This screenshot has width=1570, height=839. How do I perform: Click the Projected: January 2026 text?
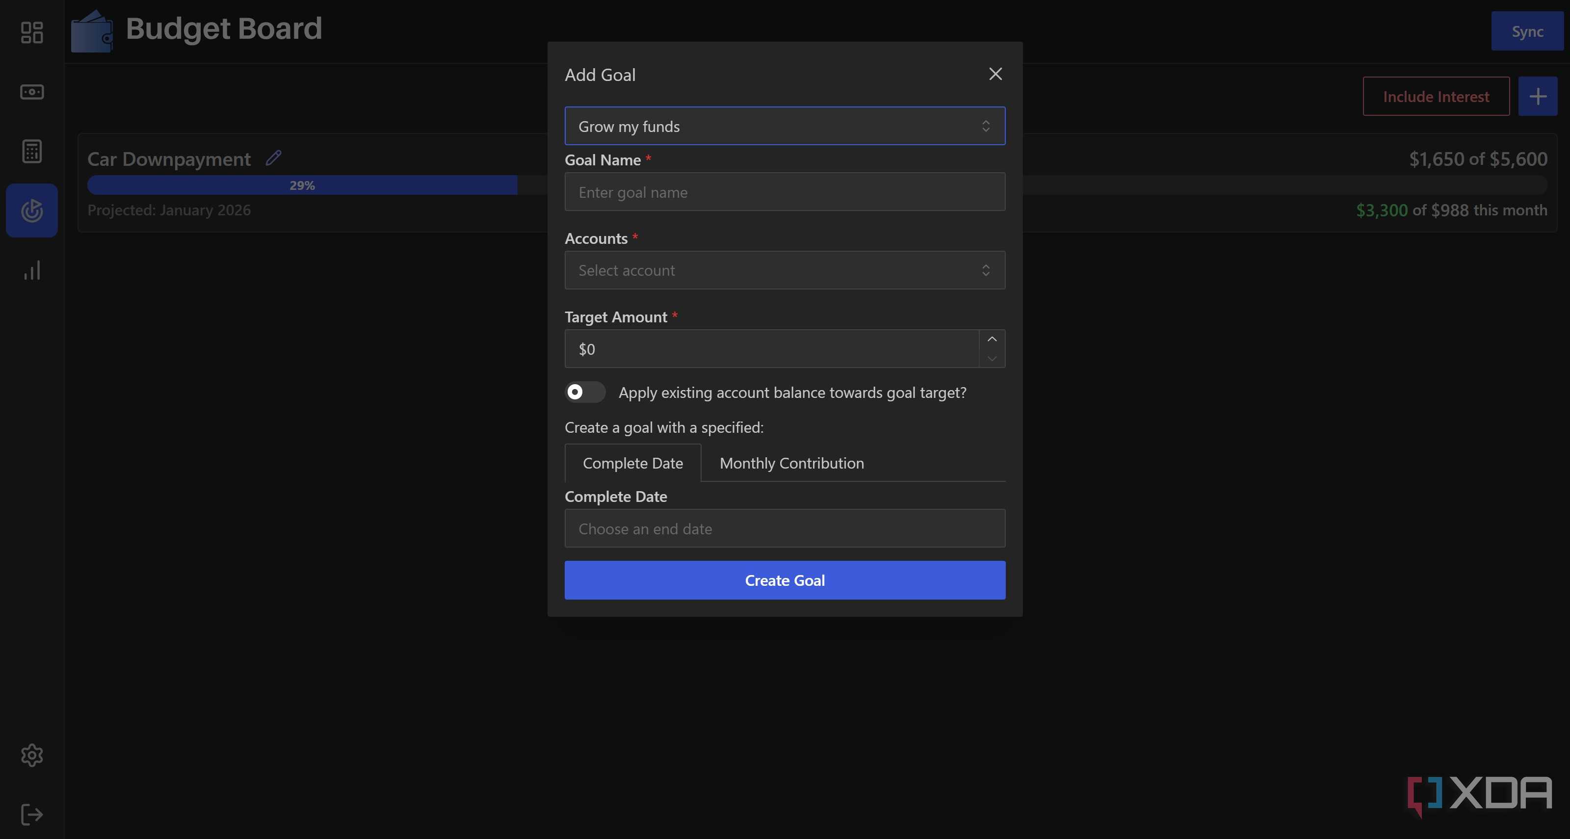(169, 210)
